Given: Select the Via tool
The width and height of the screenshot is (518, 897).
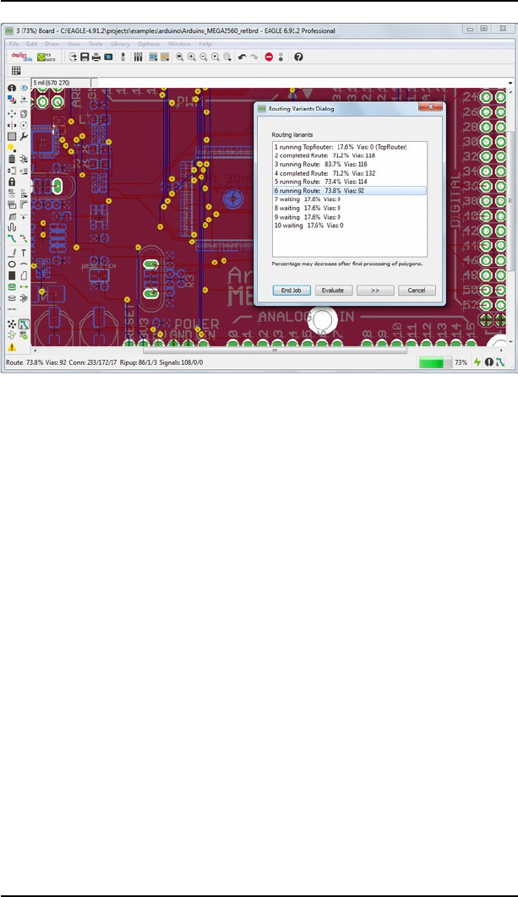Looking at the screenshot, I should tap(12, 286).
